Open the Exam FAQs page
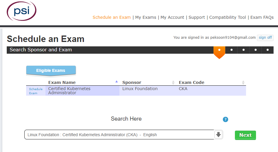 point(262,17)
